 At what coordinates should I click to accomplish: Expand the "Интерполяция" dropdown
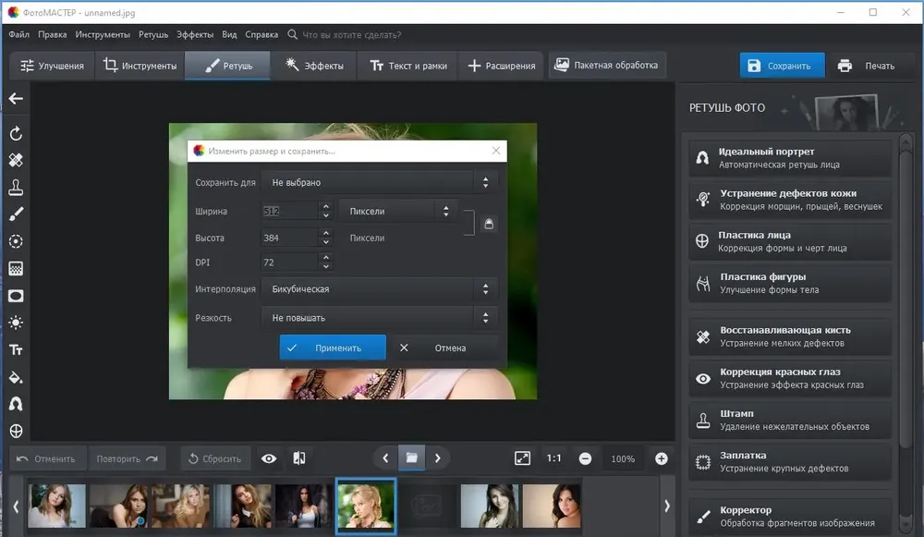(380, 289)
